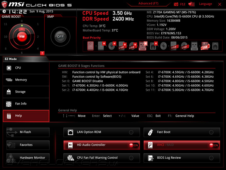
Task: Select the UEFI USB CD/DVD boot icon
Action: 133,46
